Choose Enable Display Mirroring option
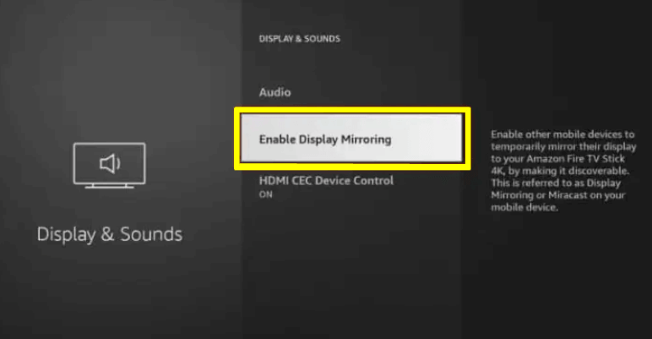The width and height of the screenshot is (652, 339). pyautogui.click(x=352, y=139)
